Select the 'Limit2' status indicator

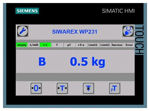105,45
